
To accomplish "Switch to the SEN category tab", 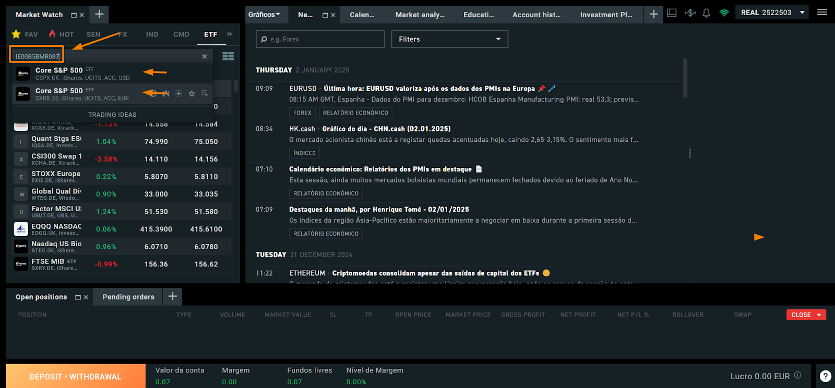I will [93, 34].
